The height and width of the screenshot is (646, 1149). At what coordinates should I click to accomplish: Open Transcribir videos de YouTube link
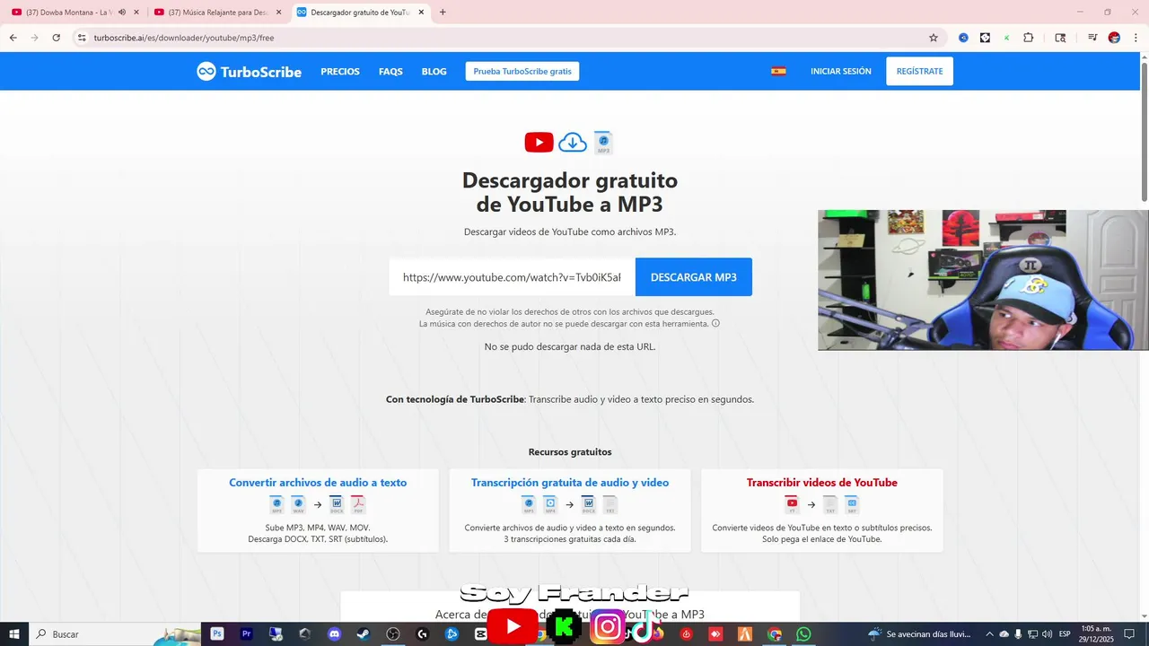[822, 483]
